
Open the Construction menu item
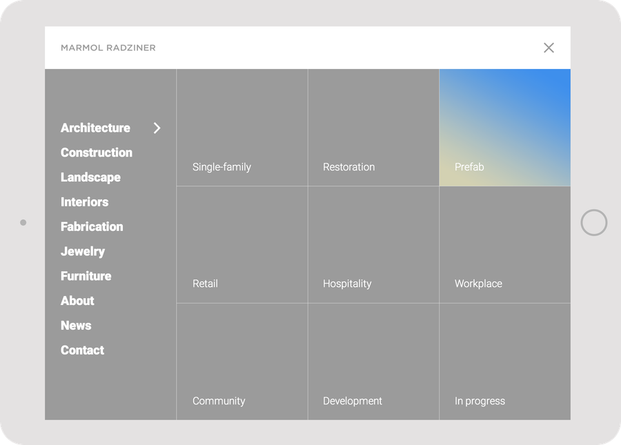(97, 152)
